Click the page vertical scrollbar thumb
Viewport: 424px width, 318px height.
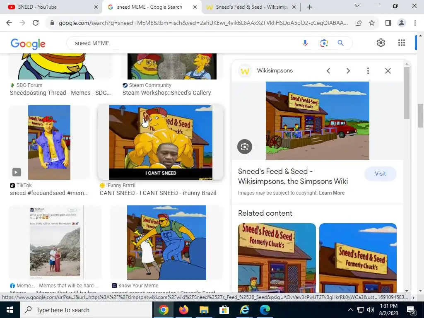tap(421, 117)
